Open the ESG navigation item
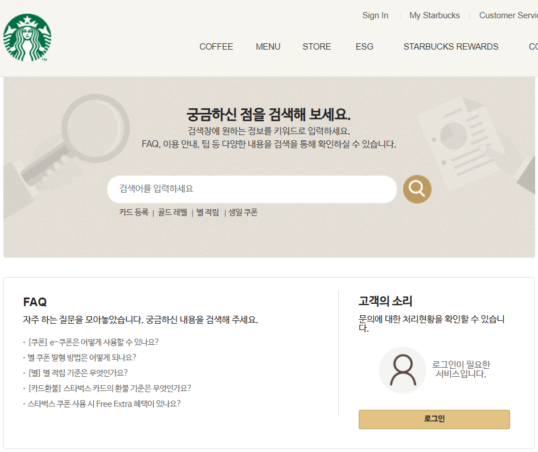Viewport: 538px width, 452px height. point(364,47)
